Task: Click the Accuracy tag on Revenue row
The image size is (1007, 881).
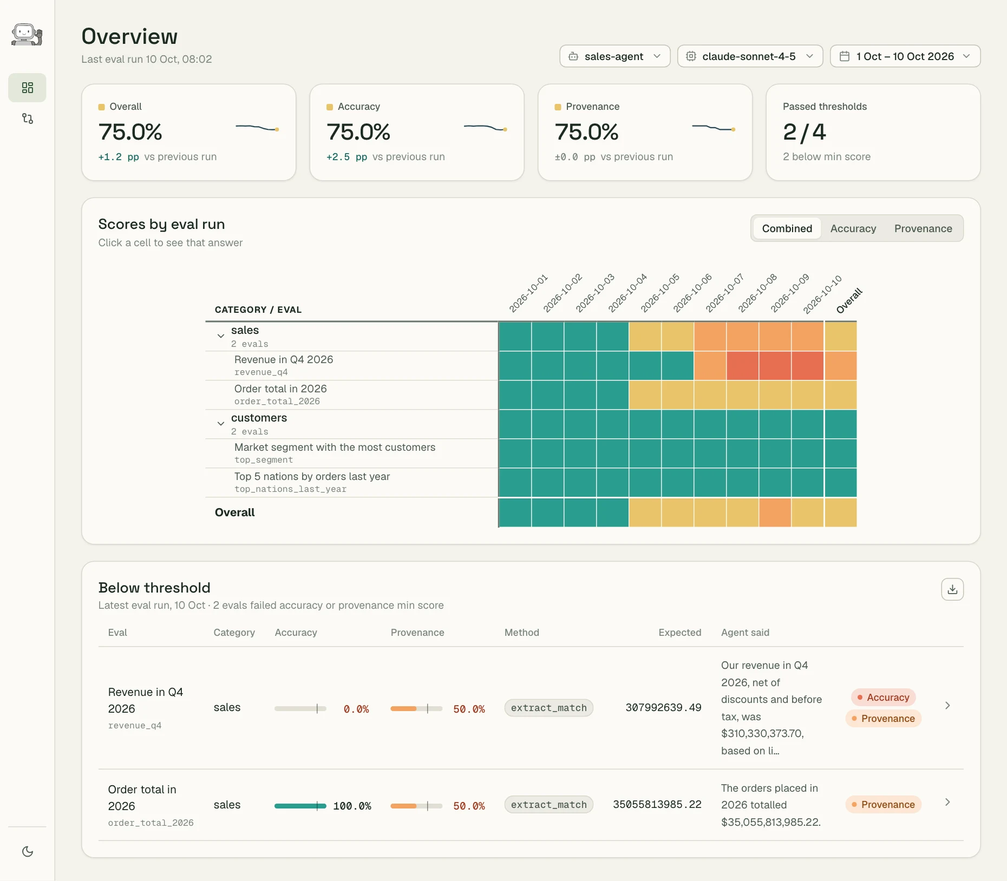Action: tap(884, 698)
